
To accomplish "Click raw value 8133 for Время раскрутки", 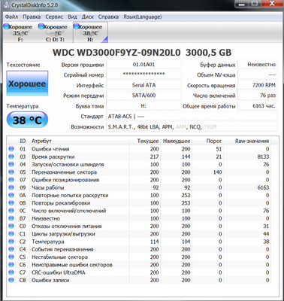I will pos(263,157).
